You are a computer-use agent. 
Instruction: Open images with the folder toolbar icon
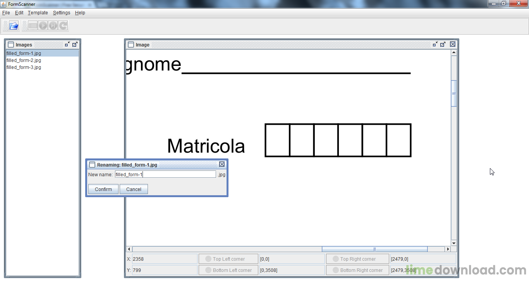pyautogui.click(x=14, y=26)
